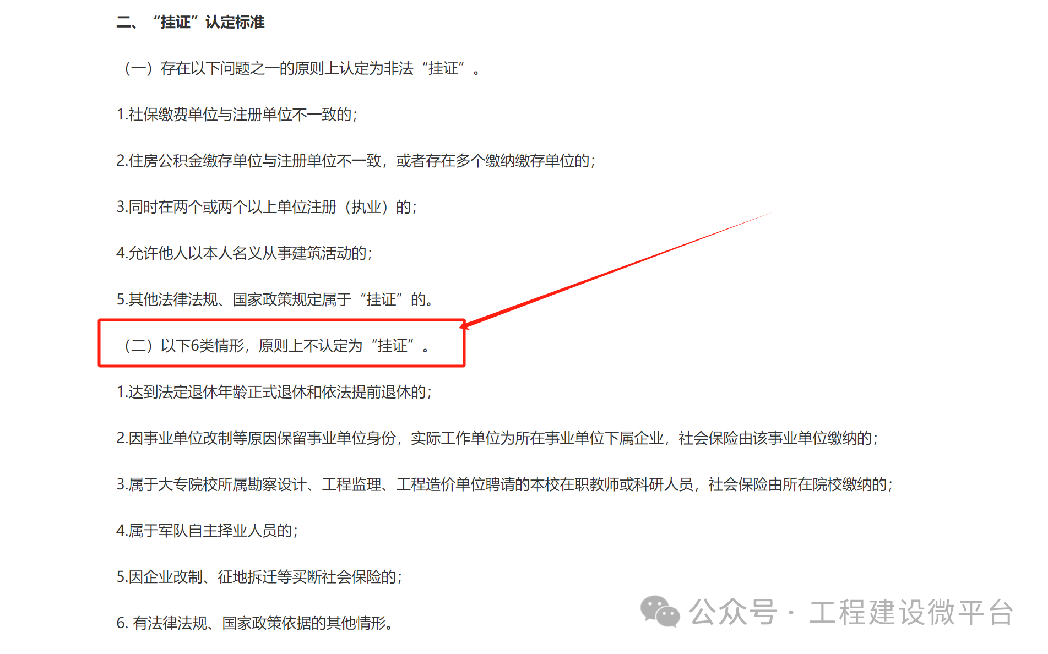
Task: Click the line 2.住房公积金缴存单位与注册单位不一致
Action: click(356, 161)
